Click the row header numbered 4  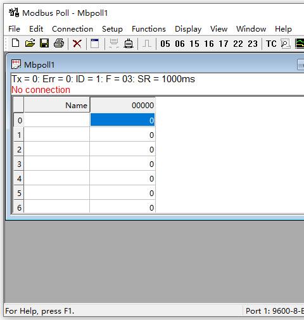click(19, 178)
